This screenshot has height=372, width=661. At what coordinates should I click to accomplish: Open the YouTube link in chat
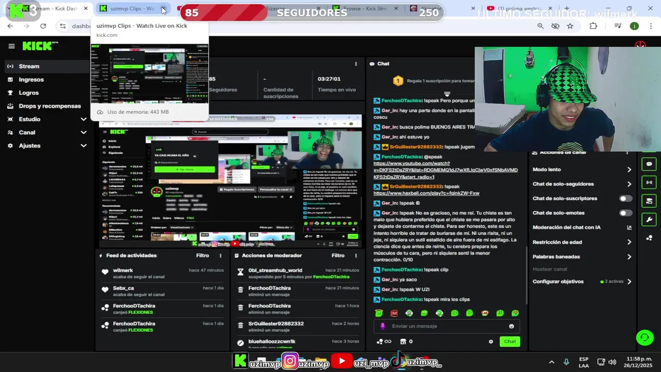coord(445,170)
